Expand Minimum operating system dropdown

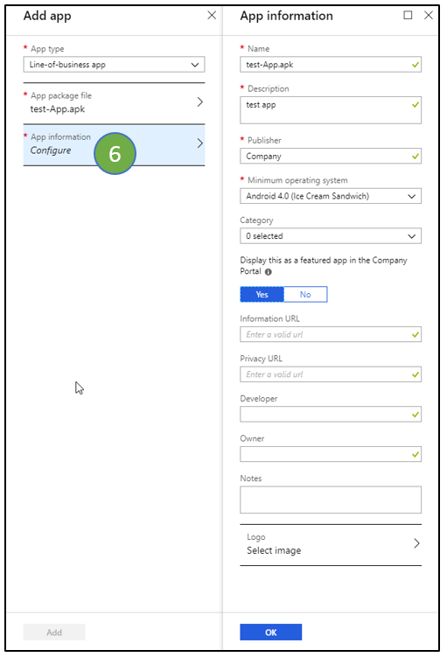(x=331, y=196)
